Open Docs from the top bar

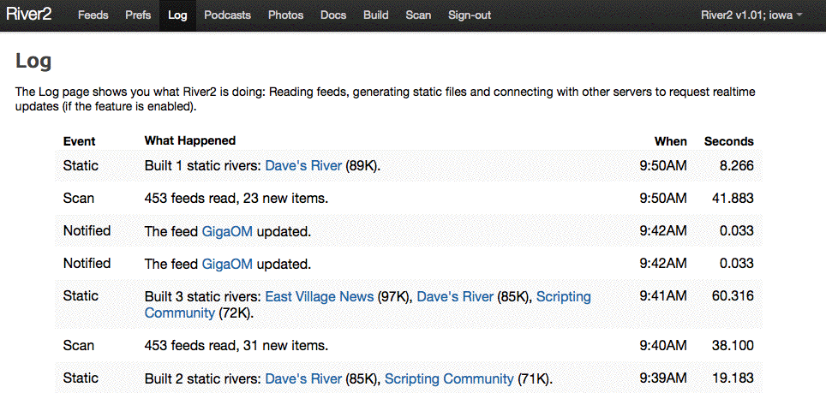333,15
